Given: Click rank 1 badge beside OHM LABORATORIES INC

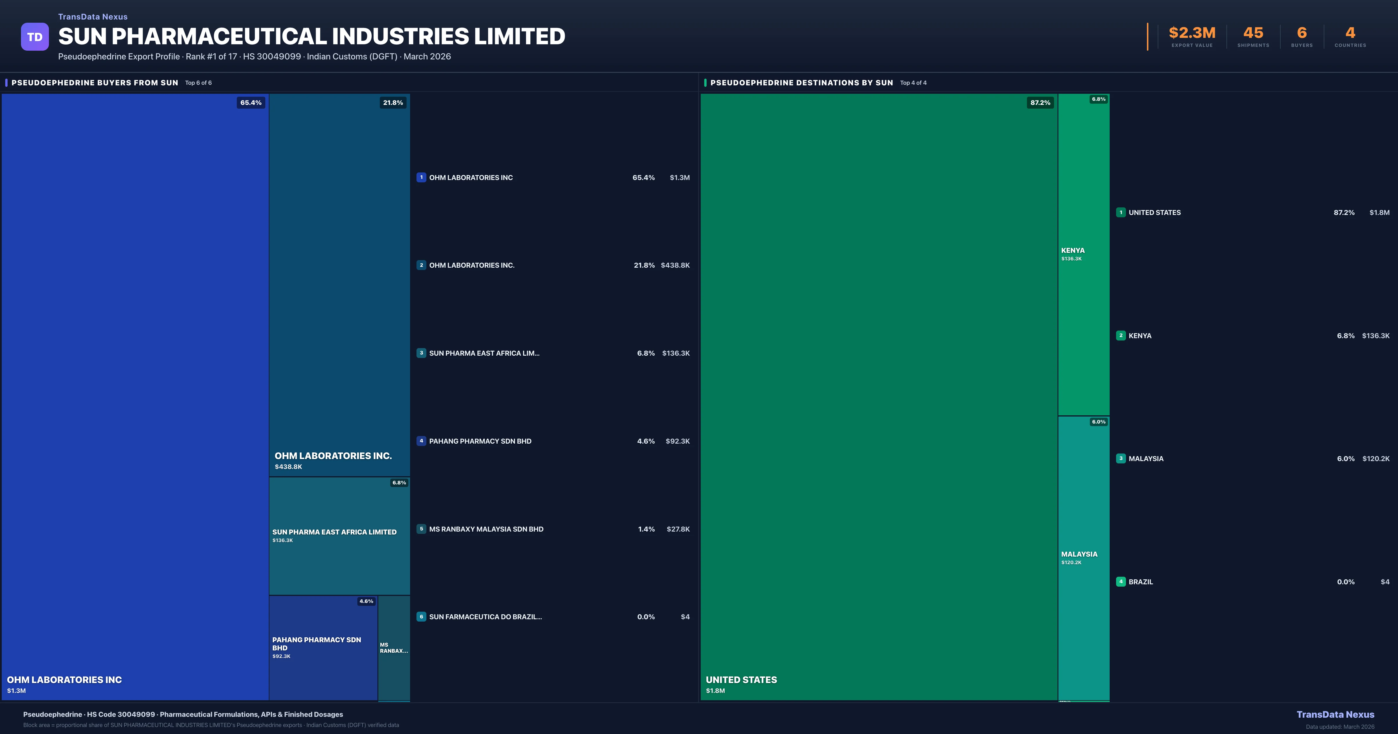Looking at the screenshot, I should (421, 177).
